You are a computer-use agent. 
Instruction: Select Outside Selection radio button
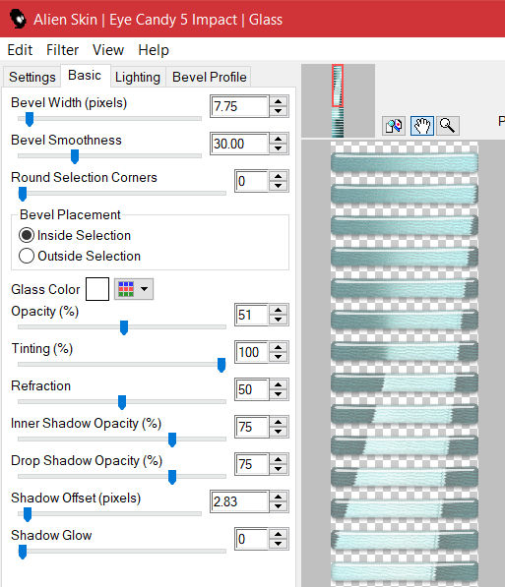click(x=27, y=256)
